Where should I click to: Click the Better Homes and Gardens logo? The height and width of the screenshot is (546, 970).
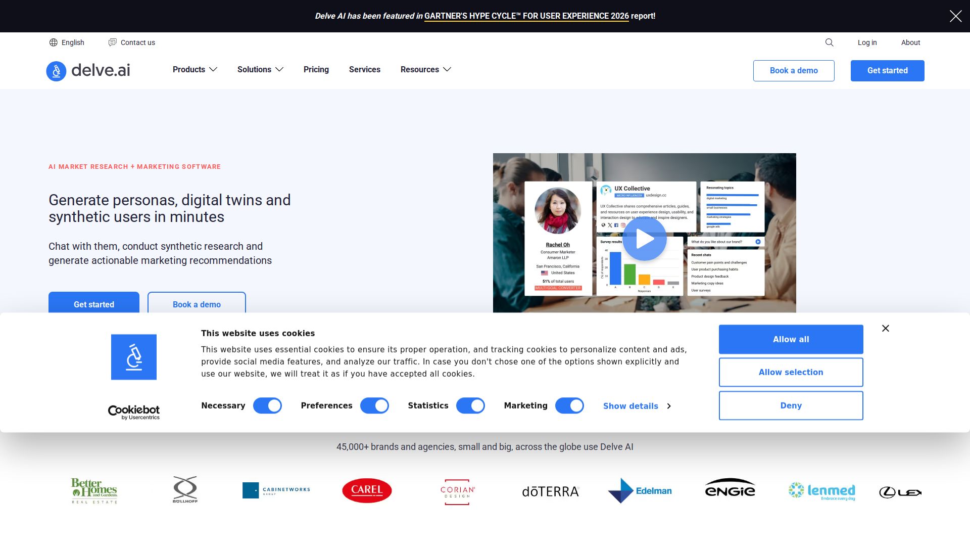[x=94, y=490]
